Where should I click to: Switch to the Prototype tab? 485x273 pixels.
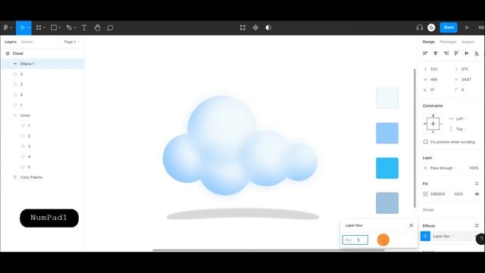[x=448, y=42]
